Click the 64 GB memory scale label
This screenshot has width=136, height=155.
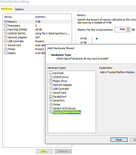coord(83,38)
